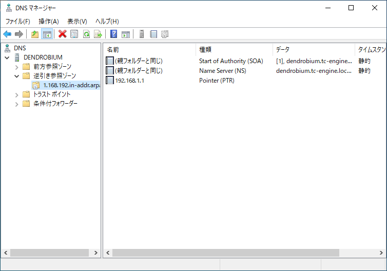The width and height of the screenshot is (387, 271).
Task: Click the Start of Authority (SOA) type cell
Action: click(231, 61)
